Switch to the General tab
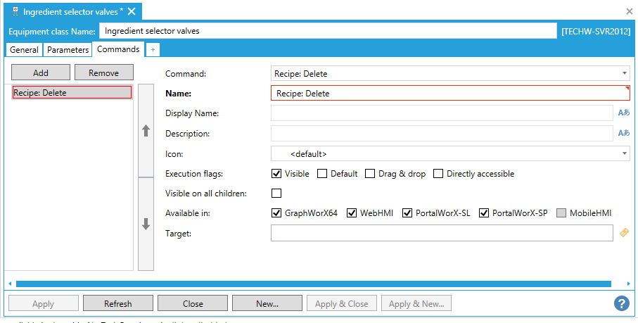The image size is (638, 323). click(24, 50)
